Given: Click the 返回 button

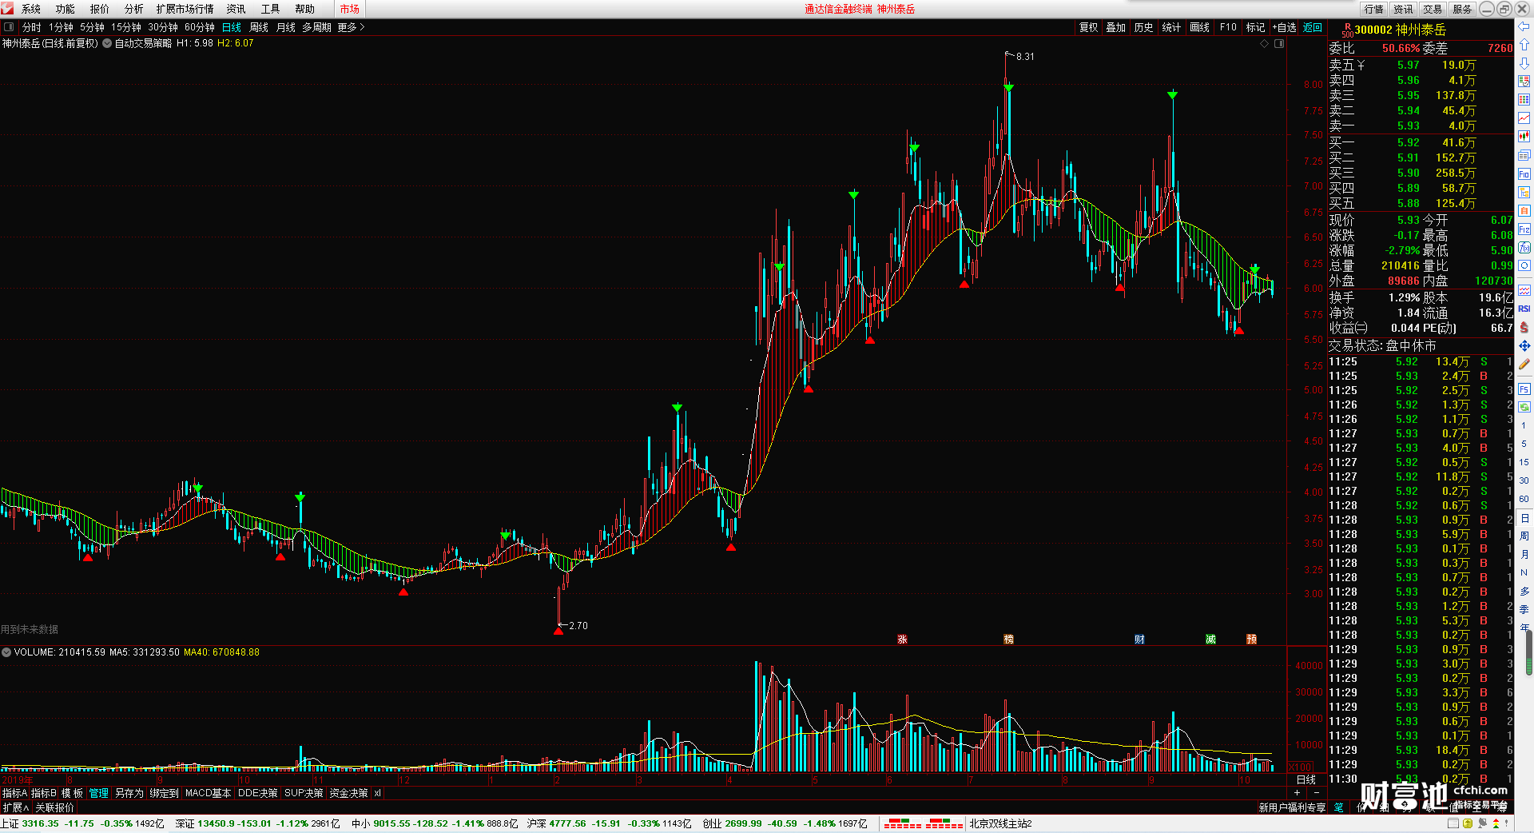Looking at the screenshot, I should click(x=1313, y=27).
